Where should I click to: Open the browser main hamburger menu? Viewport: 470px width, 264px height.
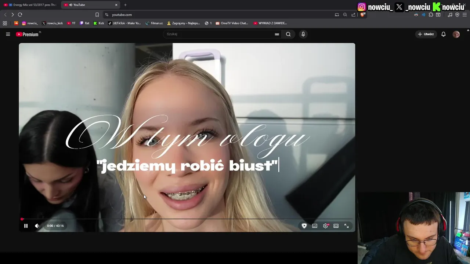[x=464, y=15]
